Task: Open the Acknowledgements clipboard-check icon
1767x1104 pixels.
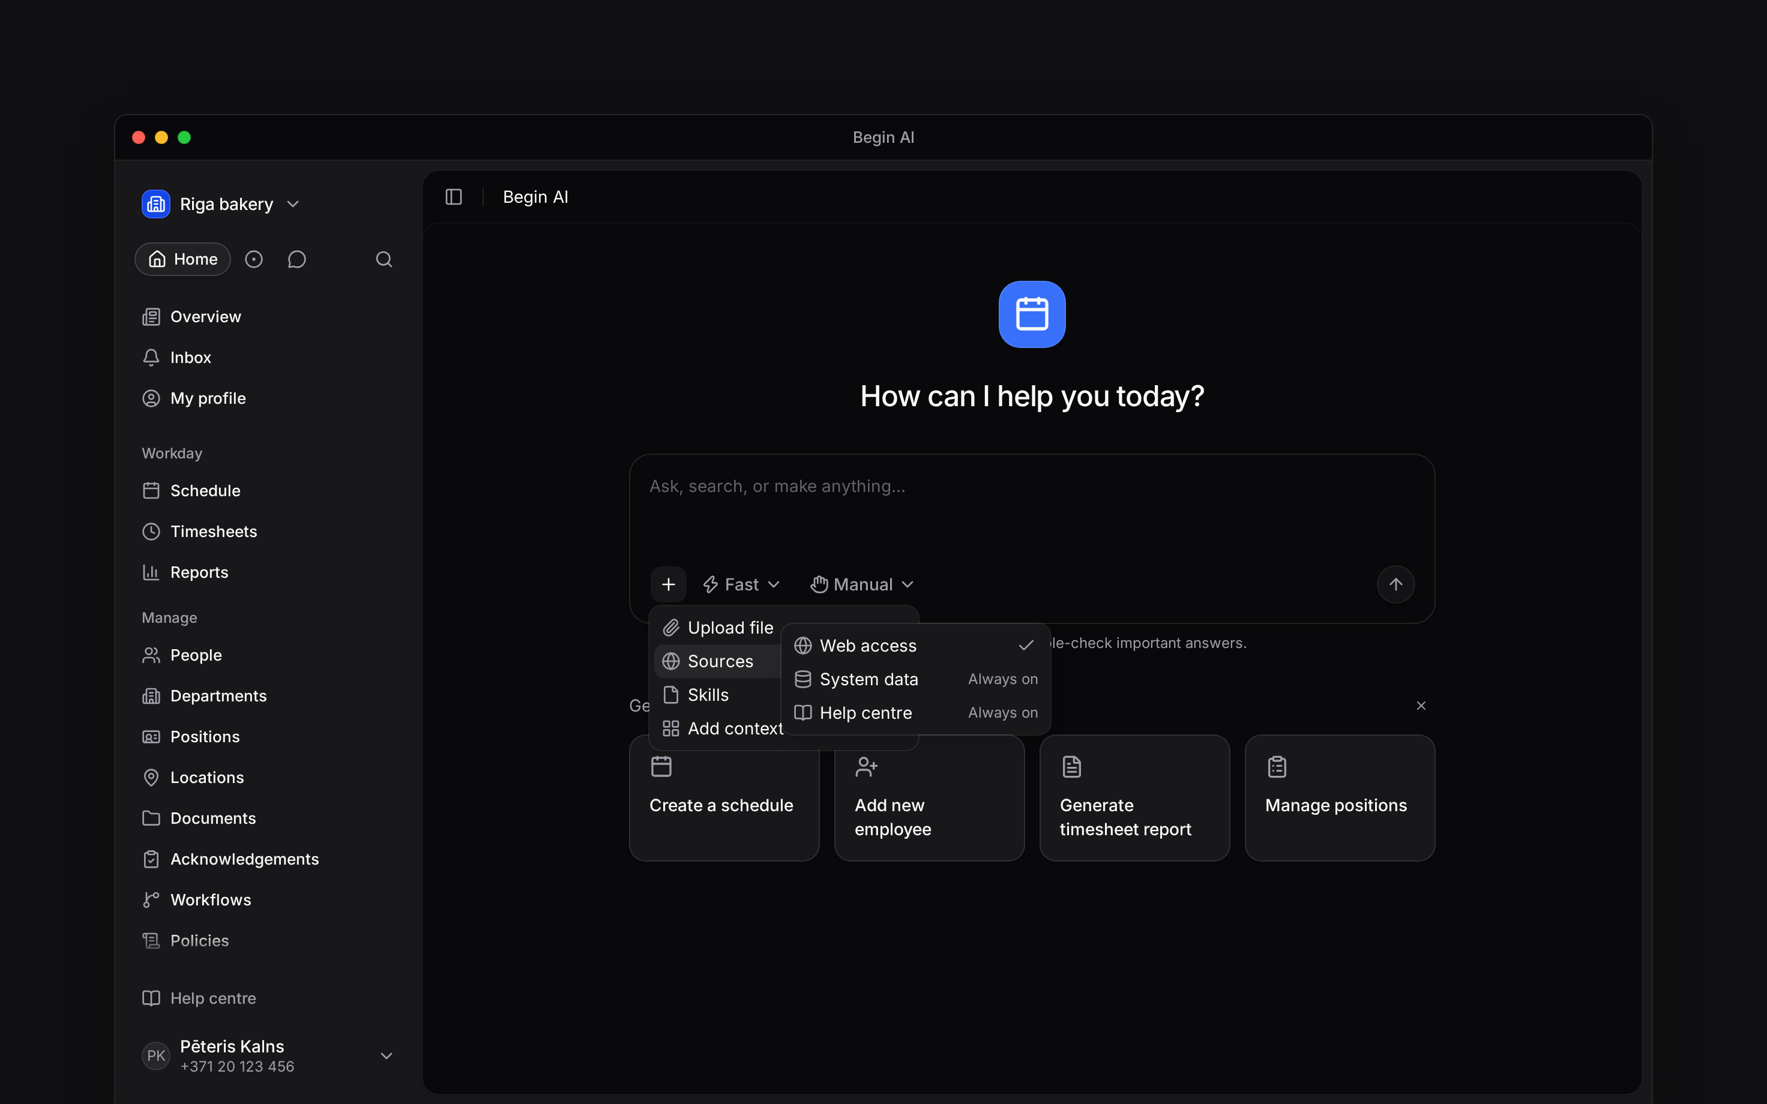Action: pos(151,859)
